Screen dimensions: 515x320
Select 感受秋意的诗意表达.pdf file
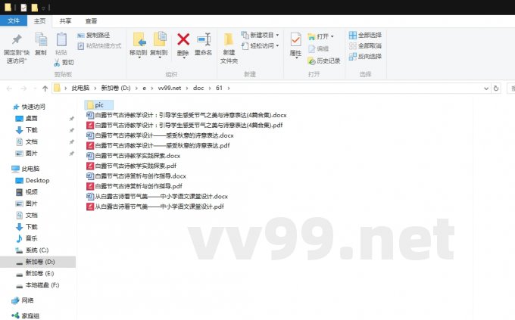158,145
